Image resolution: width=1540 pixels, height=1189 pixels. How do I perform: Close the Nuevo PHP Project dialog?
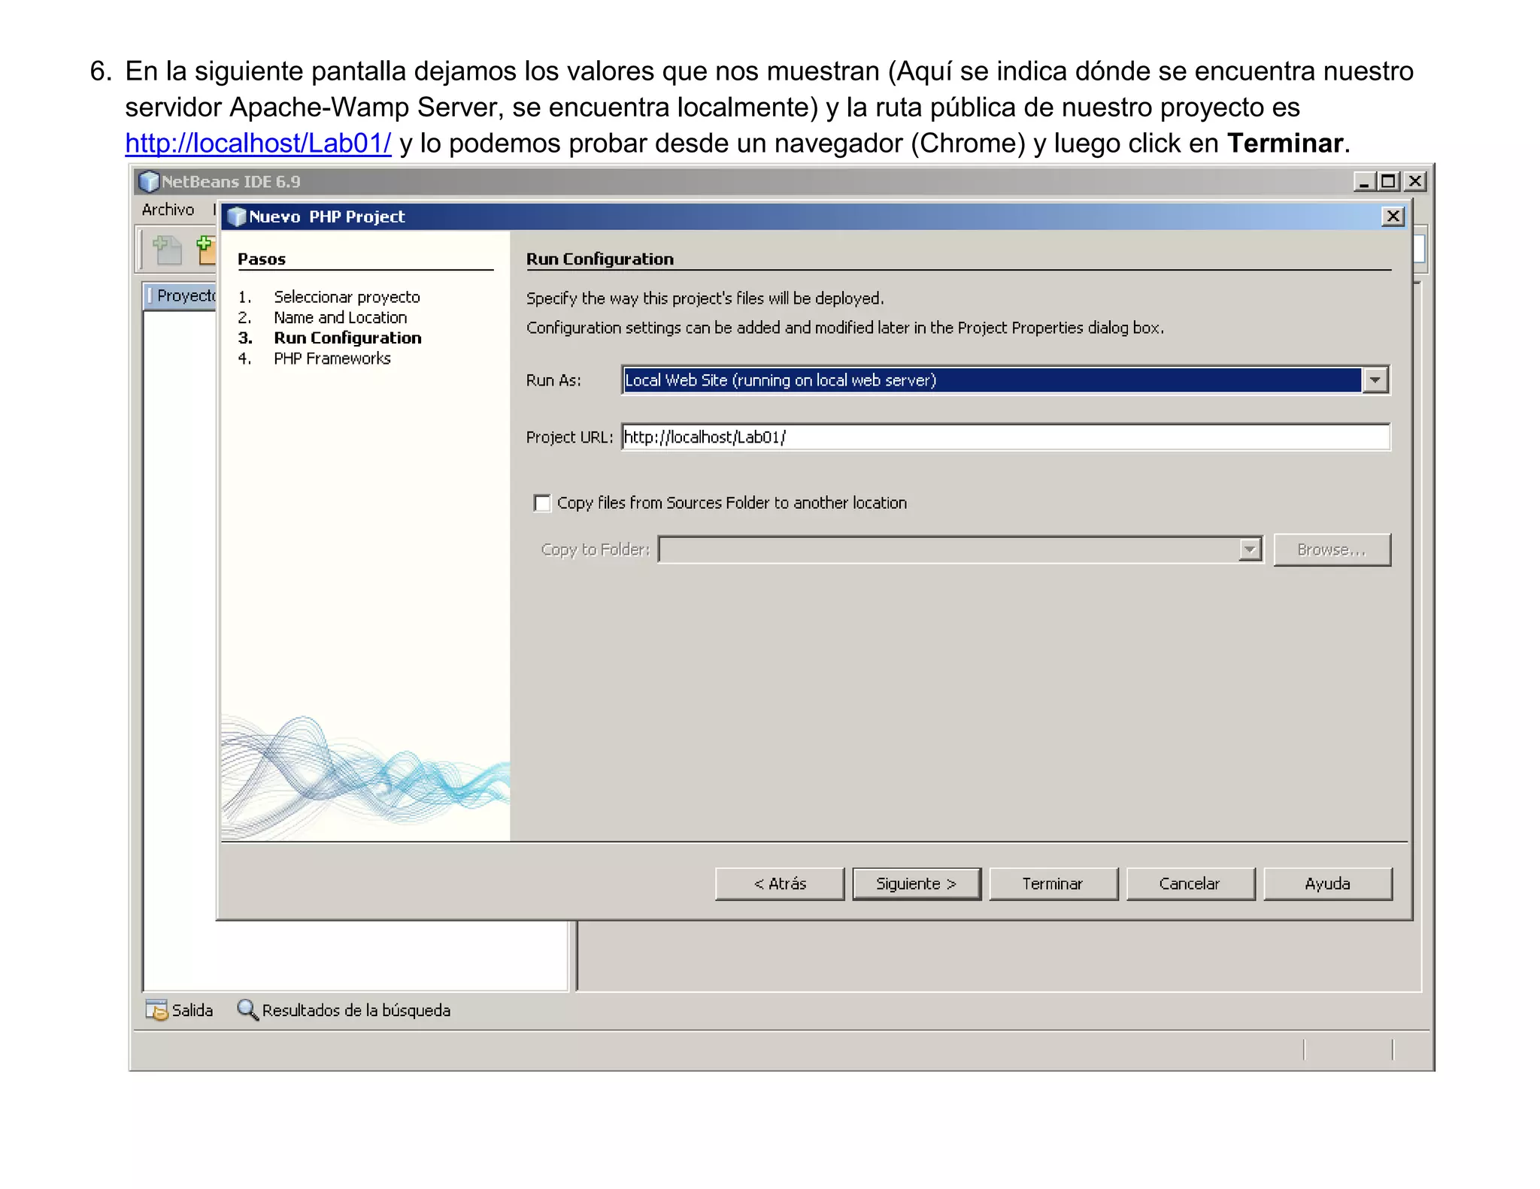pos(1393,216)
